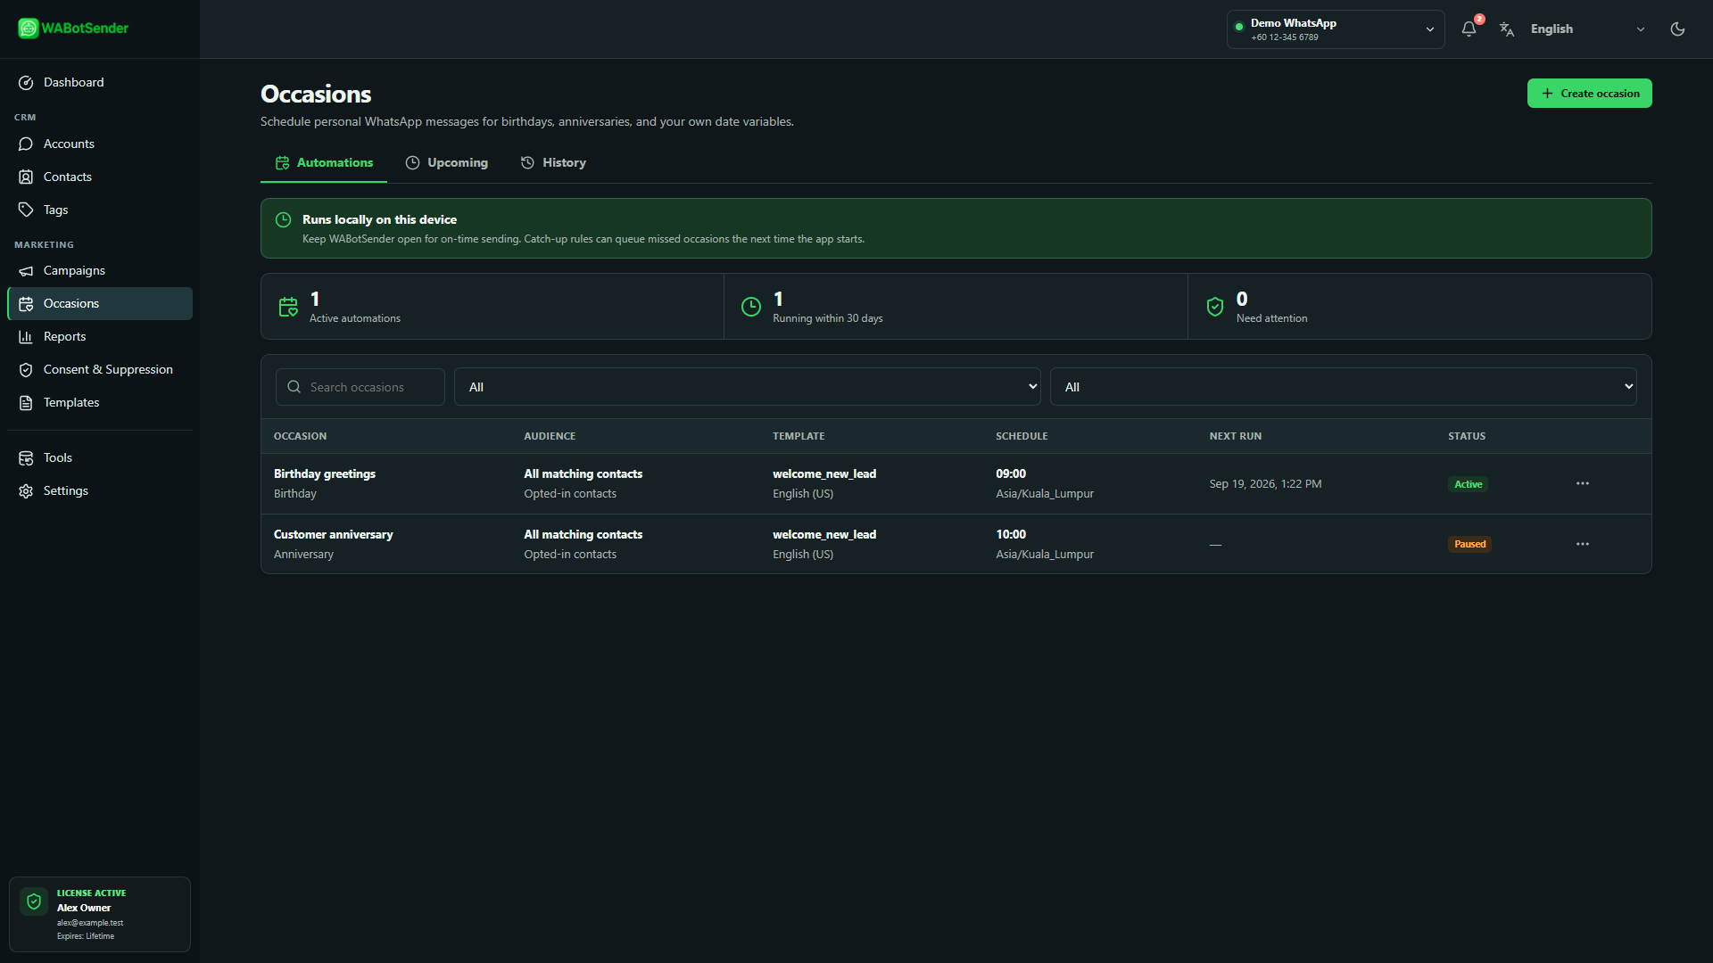
Task: Click the Active automations stat card
Action: point(492,307)
